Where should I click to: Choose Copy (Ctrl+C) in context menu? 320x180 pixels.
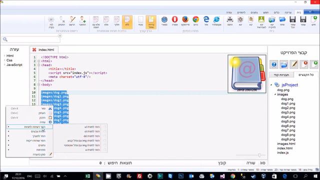[x=29, y=113]
